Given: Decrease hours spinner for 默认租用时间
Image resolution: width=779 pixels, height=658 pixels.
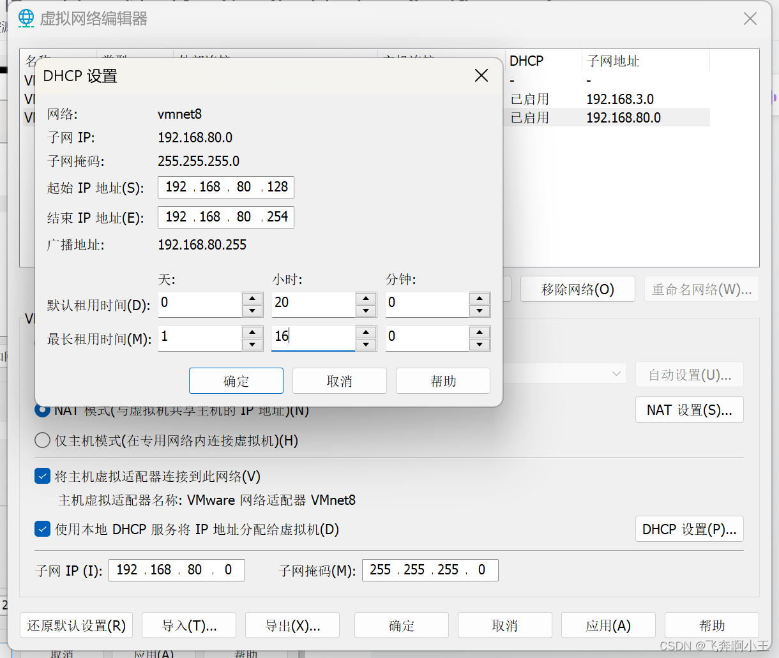Looking at the screenshot, I should (365, 311).
